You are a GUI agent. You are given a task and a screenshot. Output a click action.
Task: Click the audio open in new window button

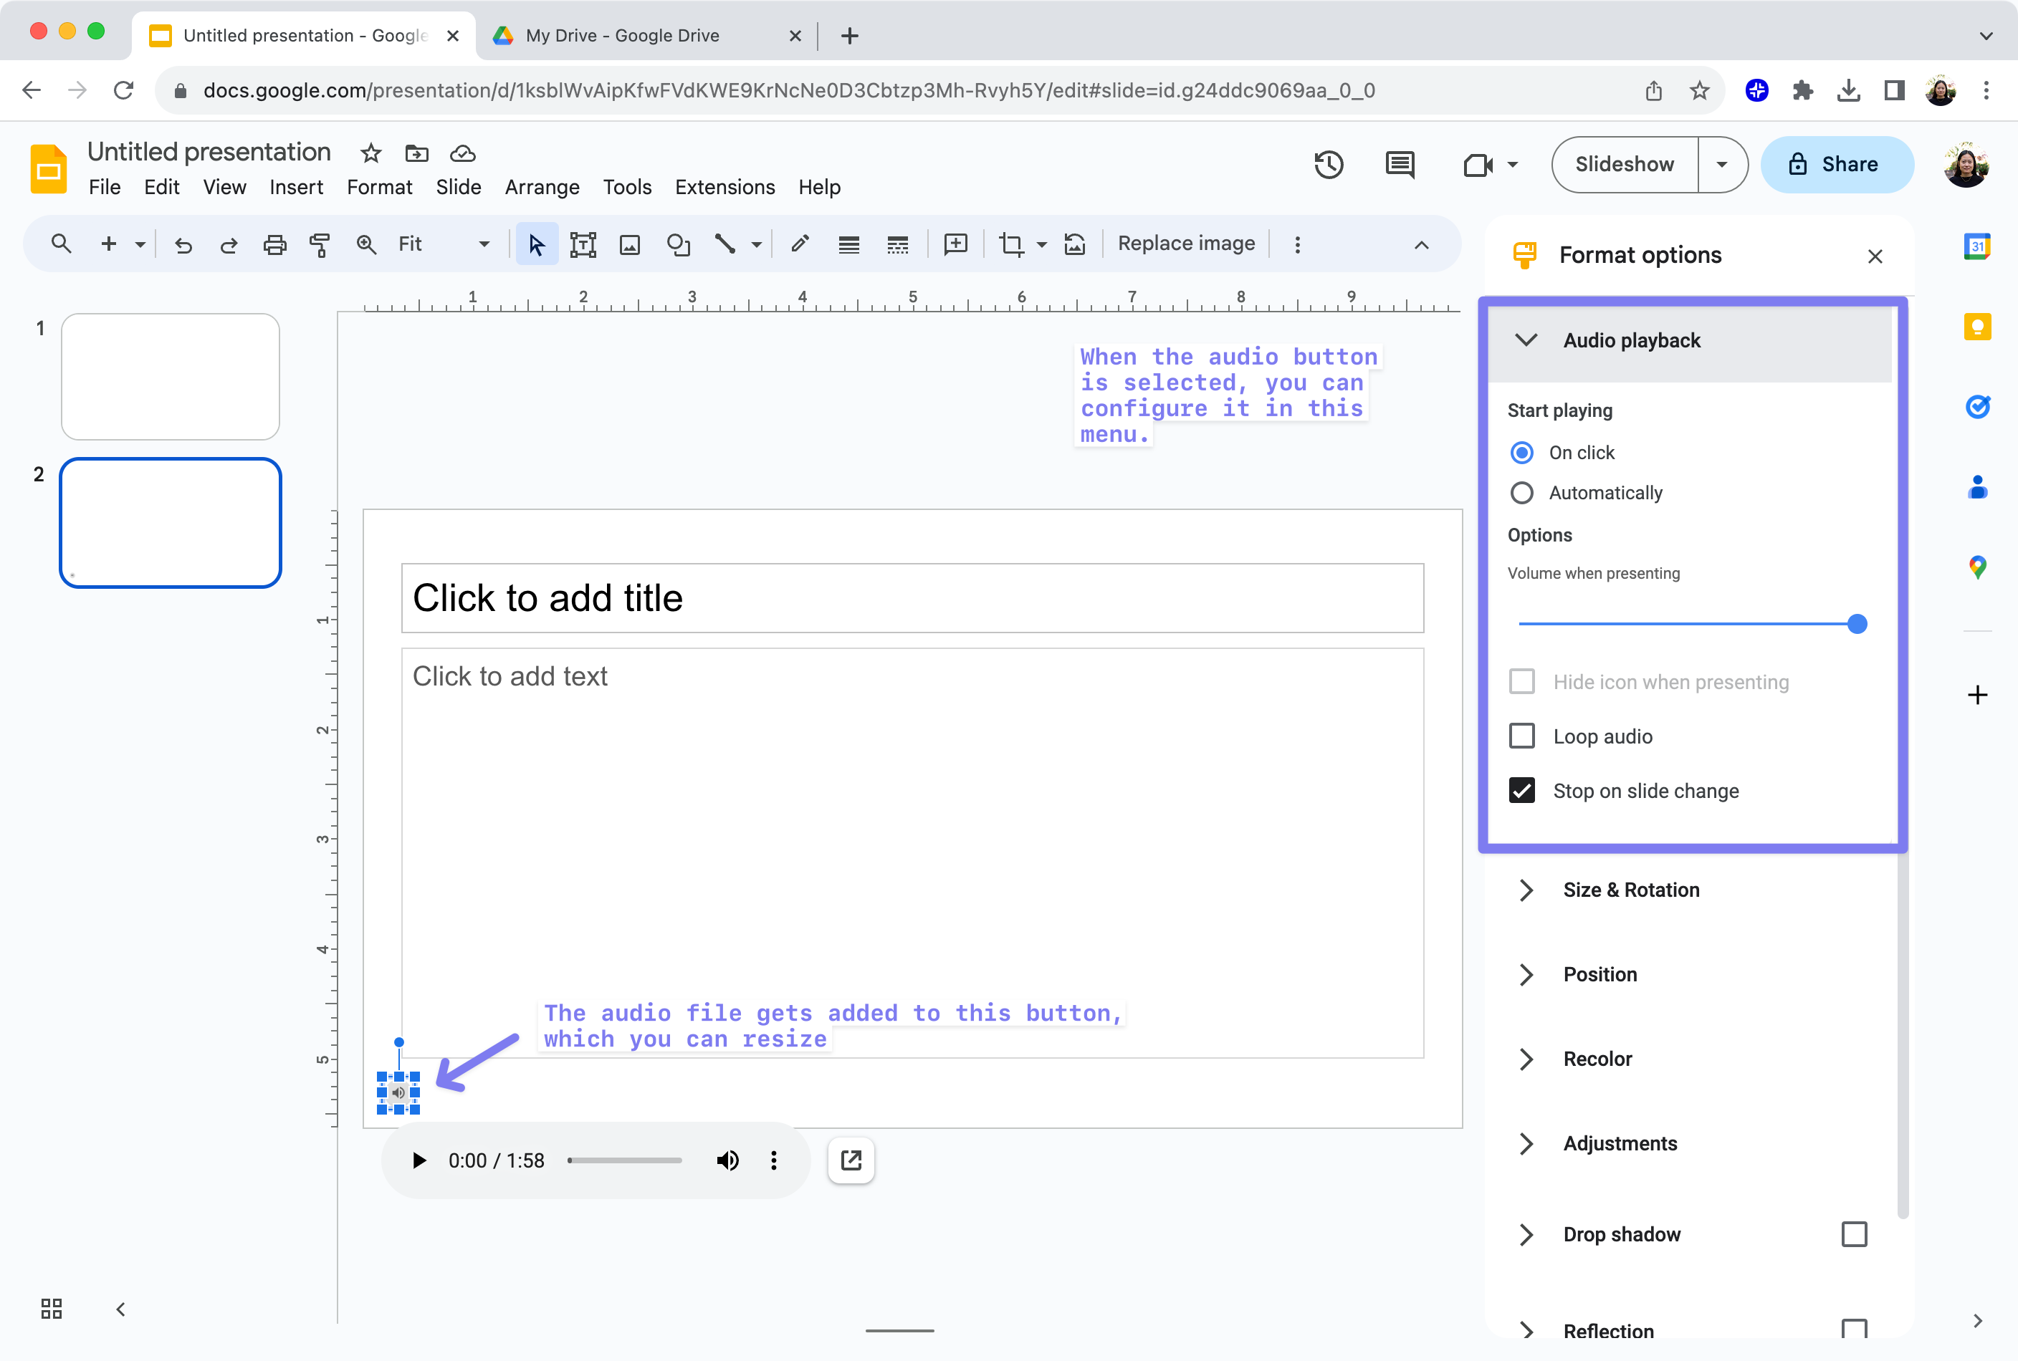point(851,1160)
